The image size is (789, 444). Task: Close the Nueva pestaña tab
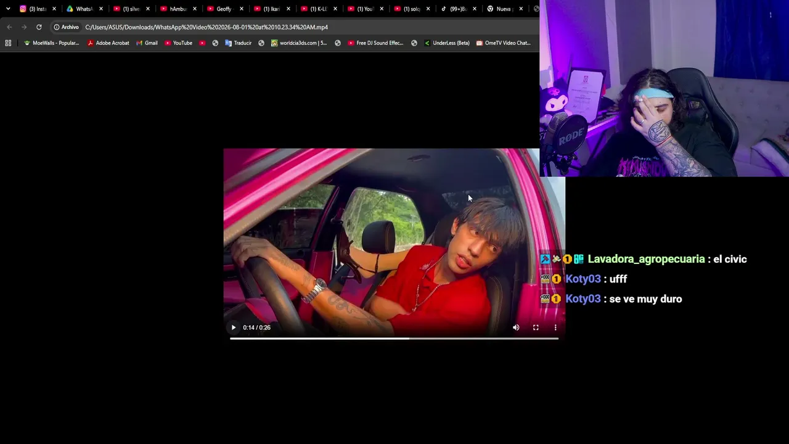[x=521, y=9]
